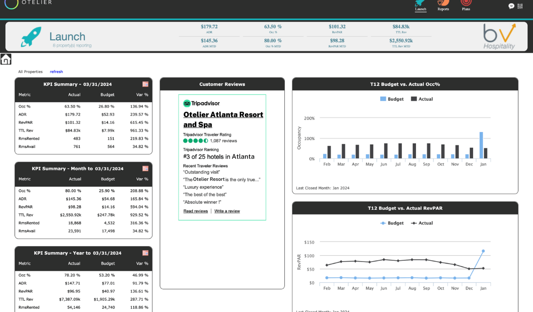Open calendar icon on KPI Summary 03/31/2024
The width and height of the screenshot is (533, 312).
click(x=145, y=84)
